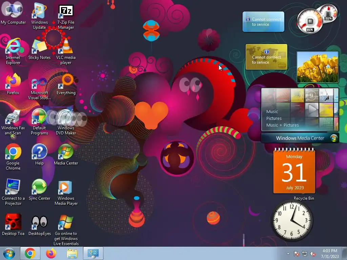Image resolution: width=347 pixels, height=260 pixels.
Task: Launch Windows Media Player shortcut
Action: tap(66, 192)
